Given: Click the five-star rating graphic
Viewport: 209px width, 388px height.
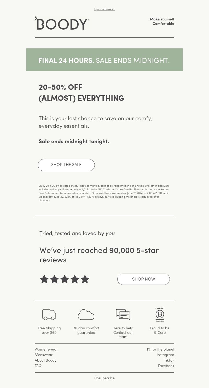Looking at the screenshot, I should click(x=65, y=279).
